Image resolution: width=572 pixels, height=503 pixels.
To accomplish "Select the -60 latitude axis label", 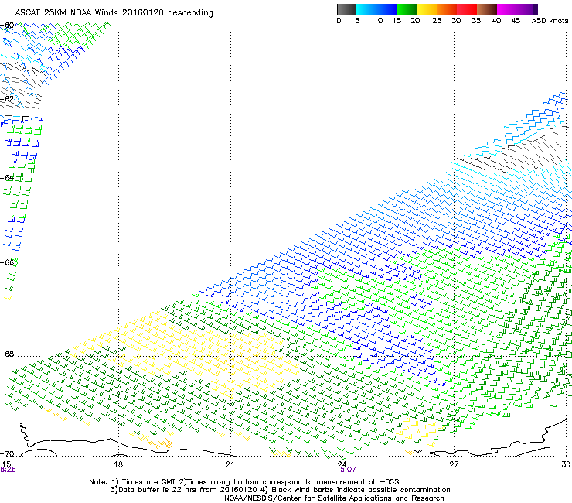I will pyautogui.click(x=7, y=26).
